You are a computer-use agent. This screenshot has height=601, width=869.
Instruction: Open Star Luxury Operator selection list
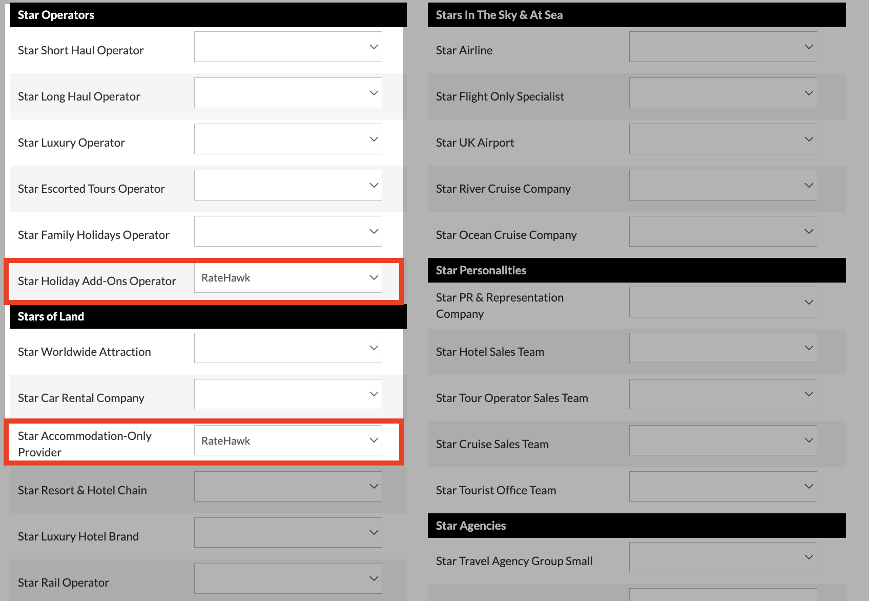[288, 139]
